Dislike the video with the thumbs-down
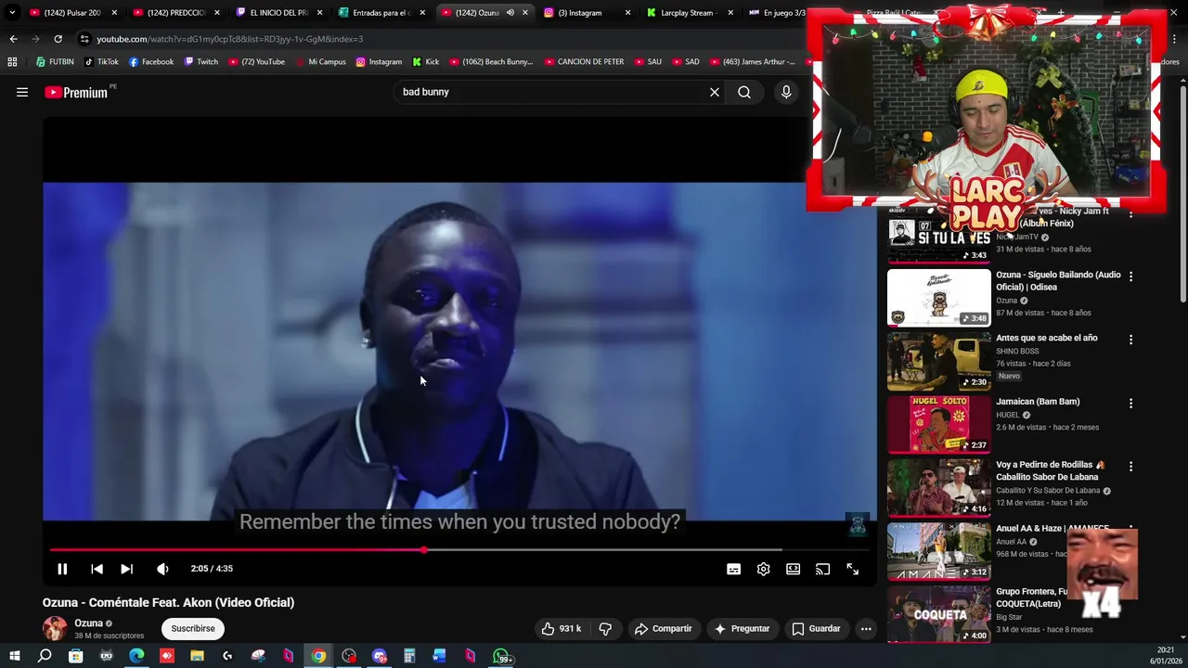 click(x=605, y=628)
